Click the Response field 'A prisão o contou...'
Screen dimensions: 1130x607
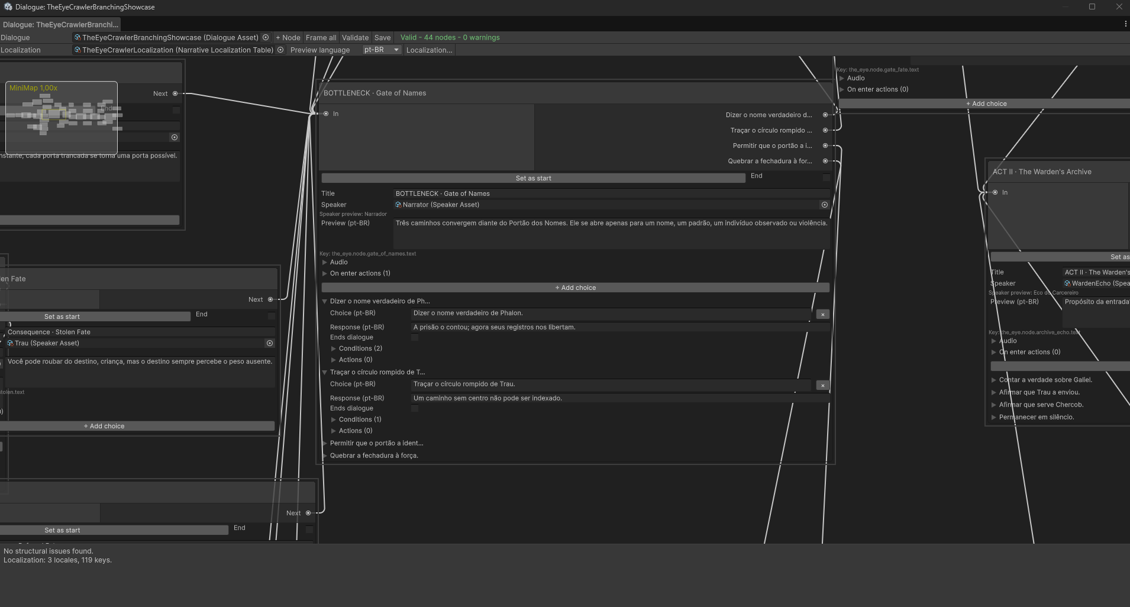click(x=620, y=327)
